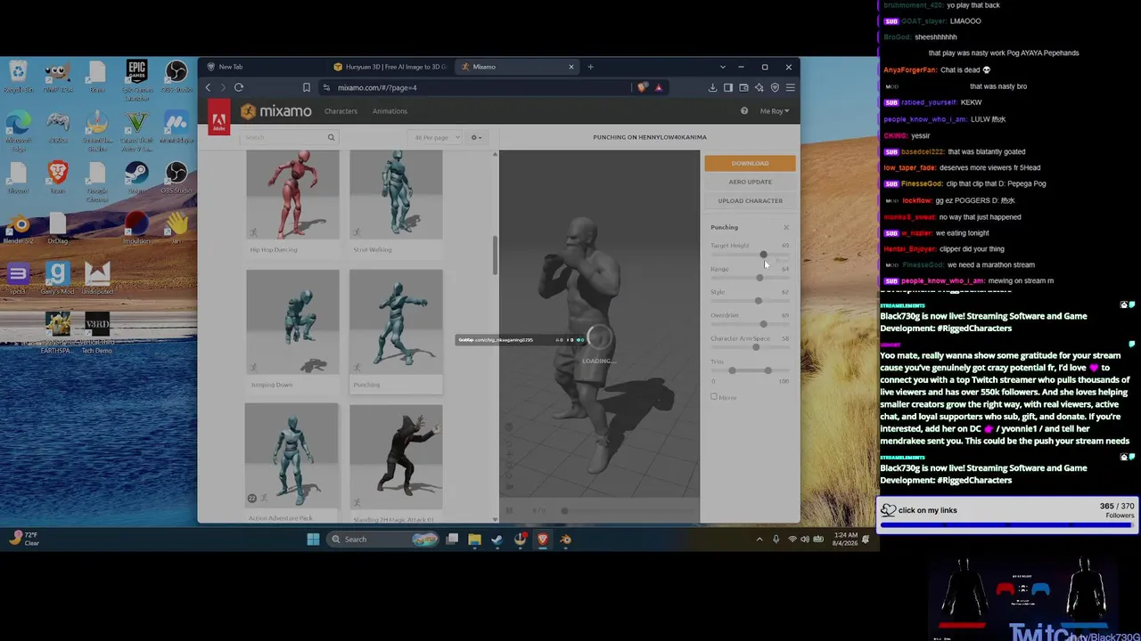The width and height of the screenshot is (1141, 641).
Task: Toggle the browser sidebar panel
Action: (x=728, y=87)
